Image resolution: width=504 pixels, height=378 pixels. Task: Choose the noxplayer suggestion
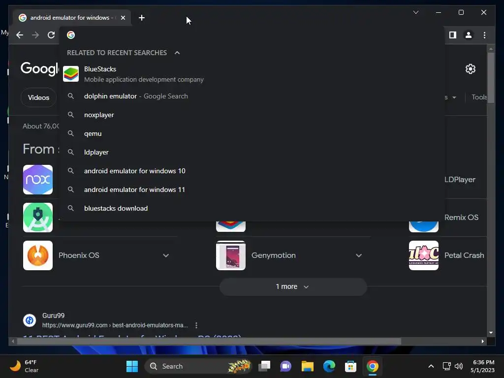tap(252, 115)
